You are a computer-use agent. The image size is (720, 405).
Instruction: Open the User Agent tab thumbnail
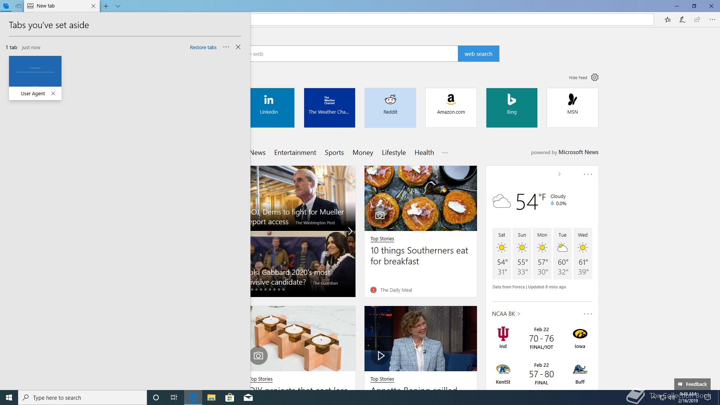click(35, 71)
